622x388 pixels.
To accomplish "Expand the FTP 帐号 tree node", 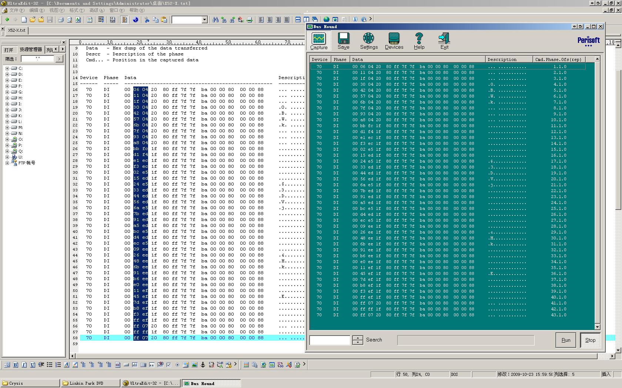I will tap(7, 163).
